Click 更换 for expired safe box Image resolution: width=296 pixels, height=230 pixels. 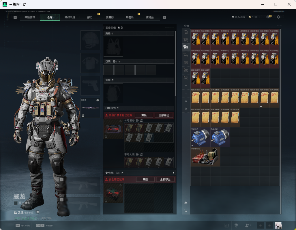pos(145,179)
